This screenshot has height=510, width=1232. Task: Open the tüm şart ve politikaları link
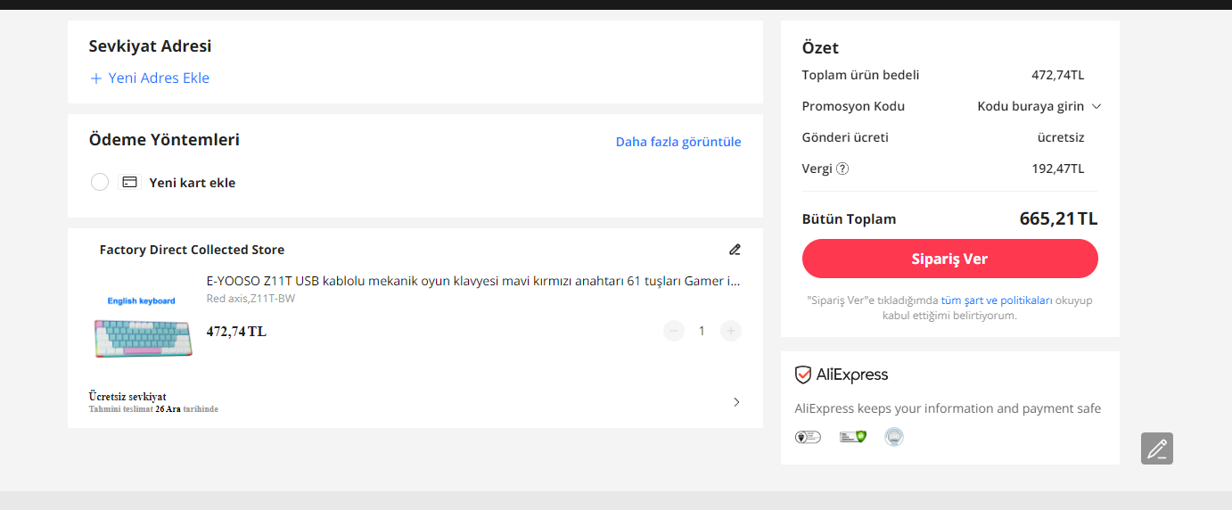(x=997, y=300)
